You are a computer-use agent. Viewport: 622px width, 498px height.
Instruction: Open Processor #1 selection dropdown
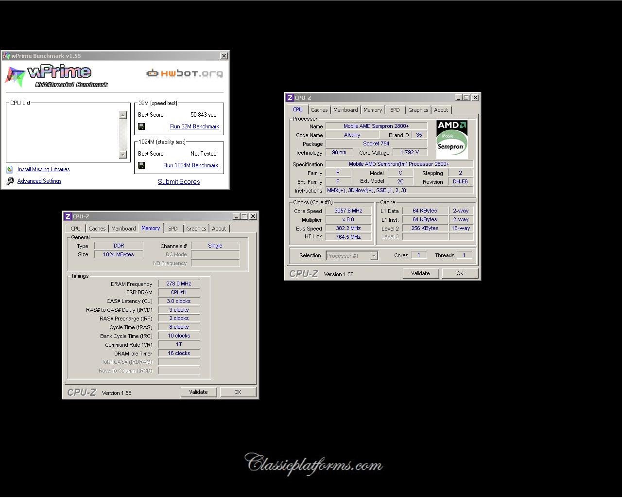[374, 256]
